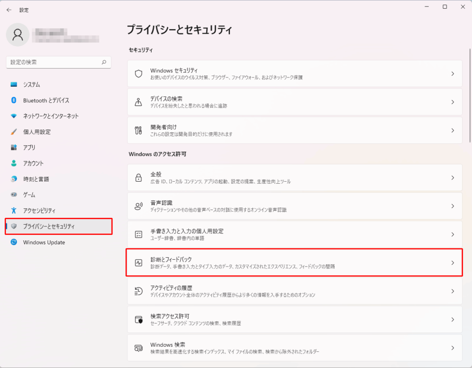Click the back arrow icon
472x368 pixels.
(x=9, y=10)
